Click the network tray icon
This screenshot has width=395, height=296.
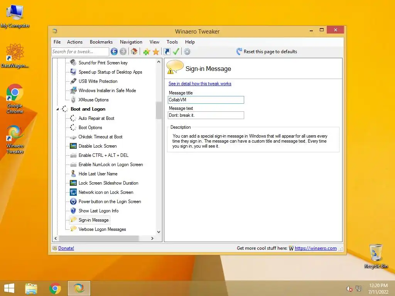[359, 289]
